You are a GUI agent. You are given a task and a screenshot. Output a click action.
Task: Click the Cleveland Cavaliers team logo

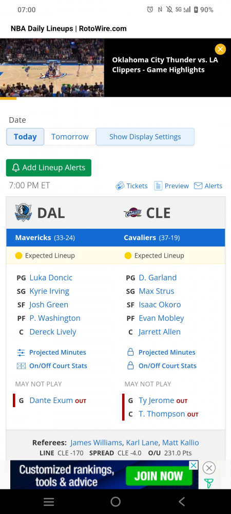tap(132, 213)
